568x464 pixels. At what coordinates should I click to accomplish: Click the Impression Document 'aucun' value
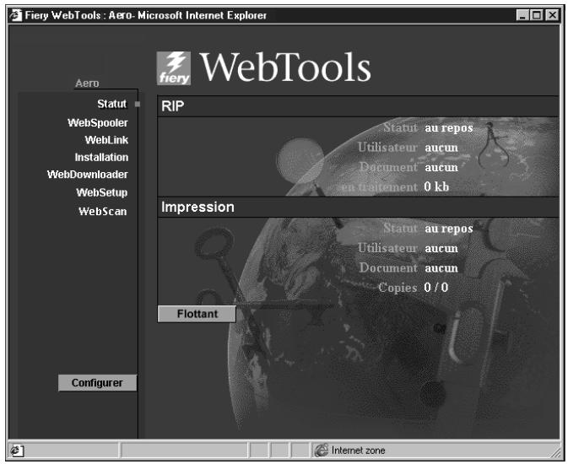(441, 268)
